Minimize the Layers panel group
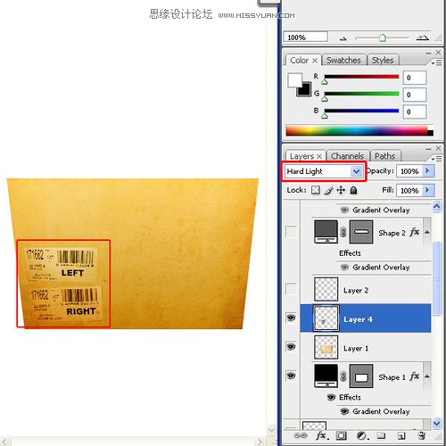The height and width of the screenshot is (446, 446). coord(428,149)
